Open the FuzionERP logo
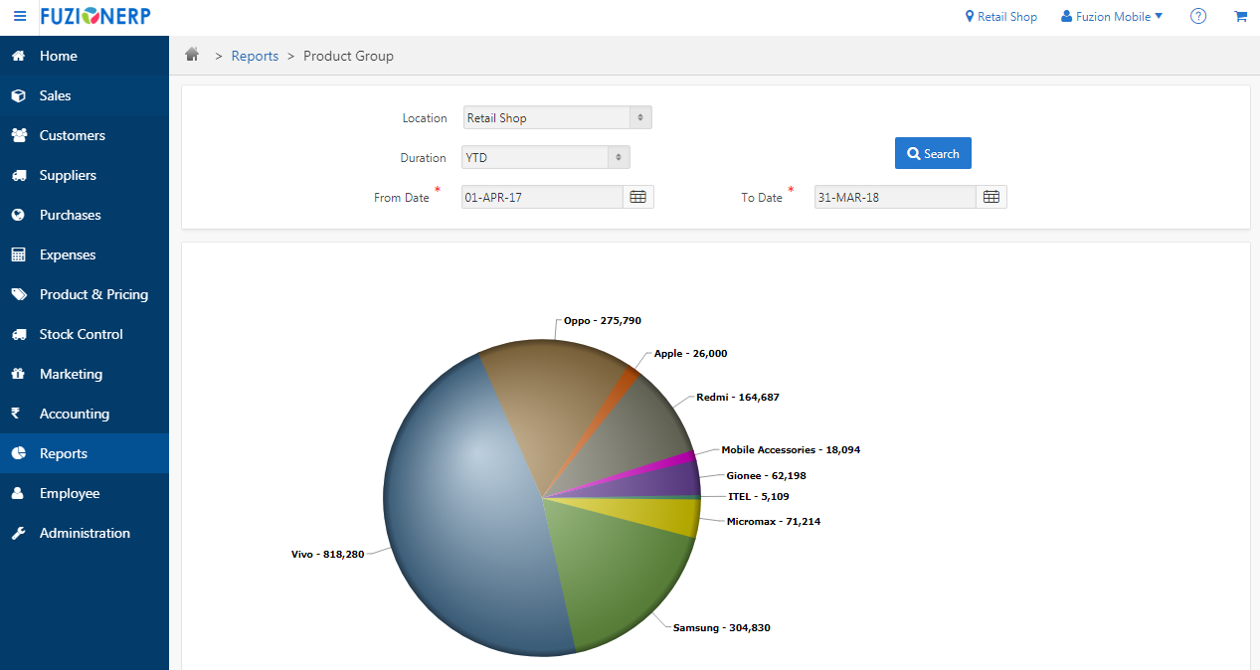The image size is (1260, 670). [x=96, y=17]
